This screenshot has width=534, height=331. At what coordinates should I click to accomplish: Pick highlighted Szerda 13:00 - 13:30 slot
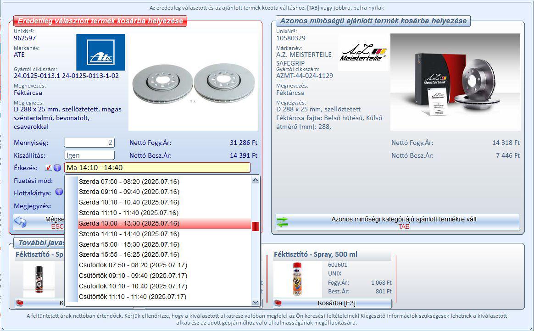165,224
